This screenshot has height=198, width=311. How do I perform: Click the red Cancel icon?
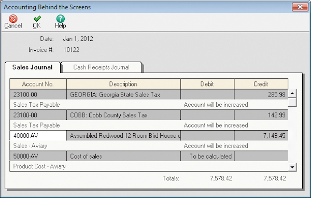click(13, 19)
